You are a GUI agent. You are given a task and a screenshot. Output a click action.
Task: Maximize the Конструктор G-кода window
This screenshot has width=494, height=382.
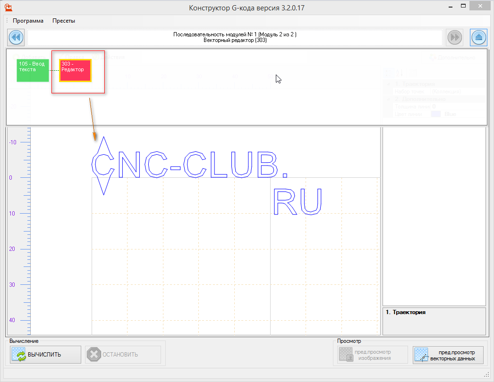point(463,6)
